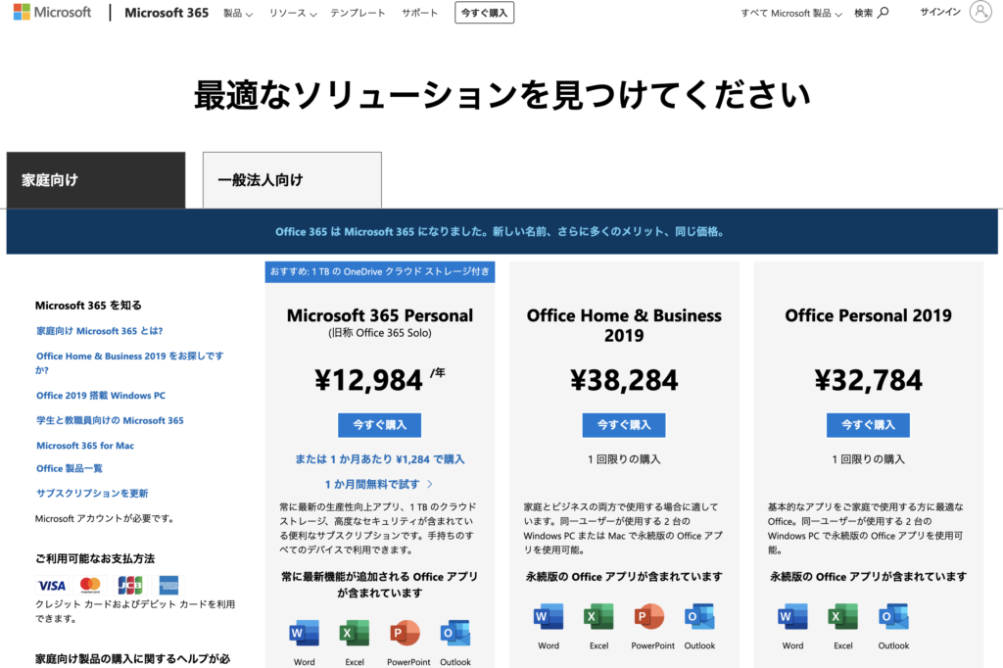Click the American Express card icon
This screenshot has width=1003, height=668.
tap(168, 585)
